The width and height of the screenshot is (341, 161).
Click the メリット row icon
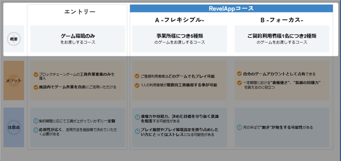pyautogui.click(x=14, y=80)
